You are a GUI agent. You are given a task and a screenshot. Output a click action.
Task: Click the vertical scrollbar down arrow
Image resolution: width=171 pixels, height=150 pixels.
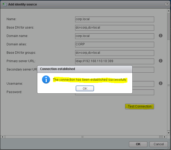169,133
